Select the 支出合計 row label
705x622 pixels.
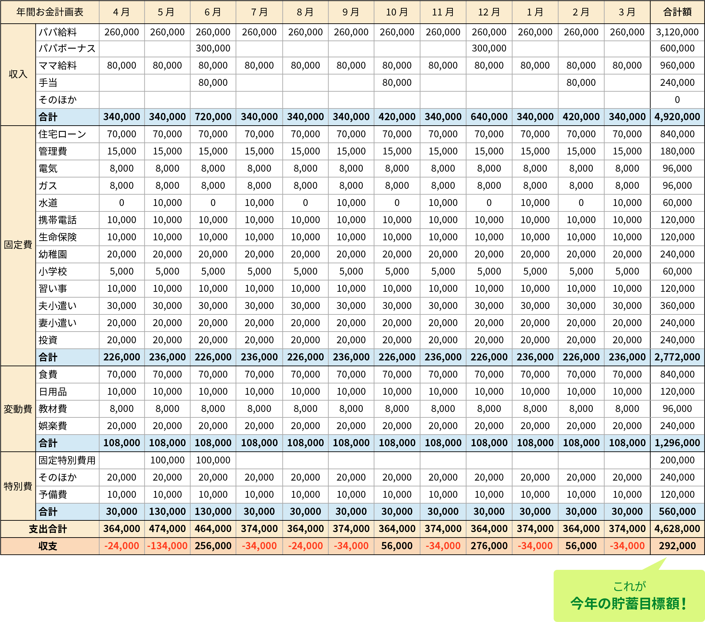click(48, 529)
